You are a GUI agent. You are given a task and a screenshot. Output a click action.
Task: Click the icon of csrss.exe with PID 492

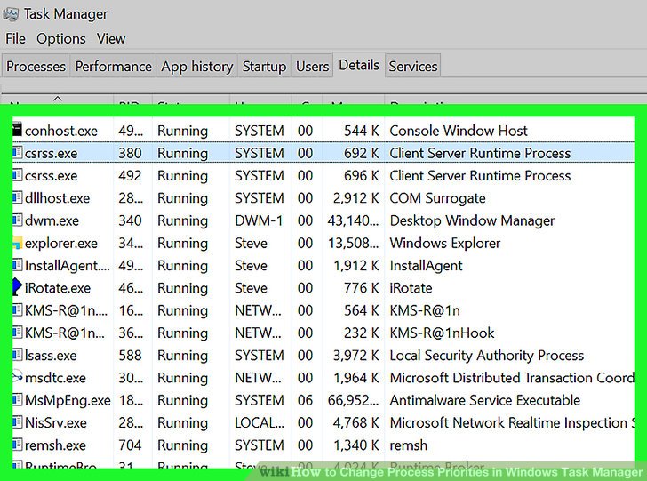[x=17, y=175]
